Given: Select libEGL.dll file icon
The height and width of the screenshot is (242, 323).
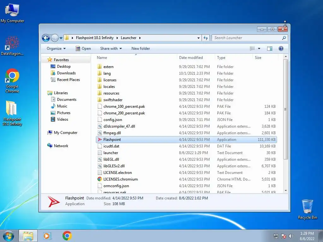Looking at the screenshot, I should (100, 159).
